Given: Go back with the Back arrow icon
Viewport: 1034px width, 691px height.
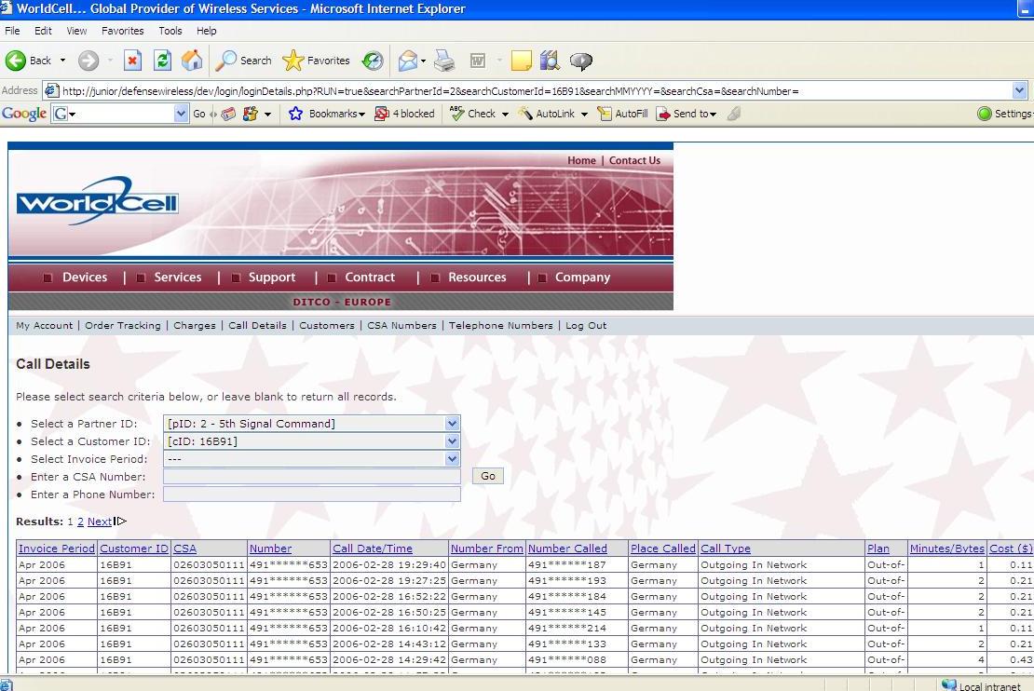Looking at the screenshot, I should [16, 61].
